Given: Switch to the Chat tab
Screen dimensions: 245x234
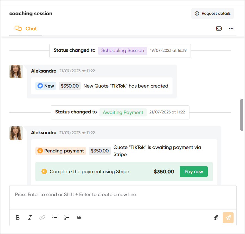Looking at the screenshot, I should click(x=26, y=29).
